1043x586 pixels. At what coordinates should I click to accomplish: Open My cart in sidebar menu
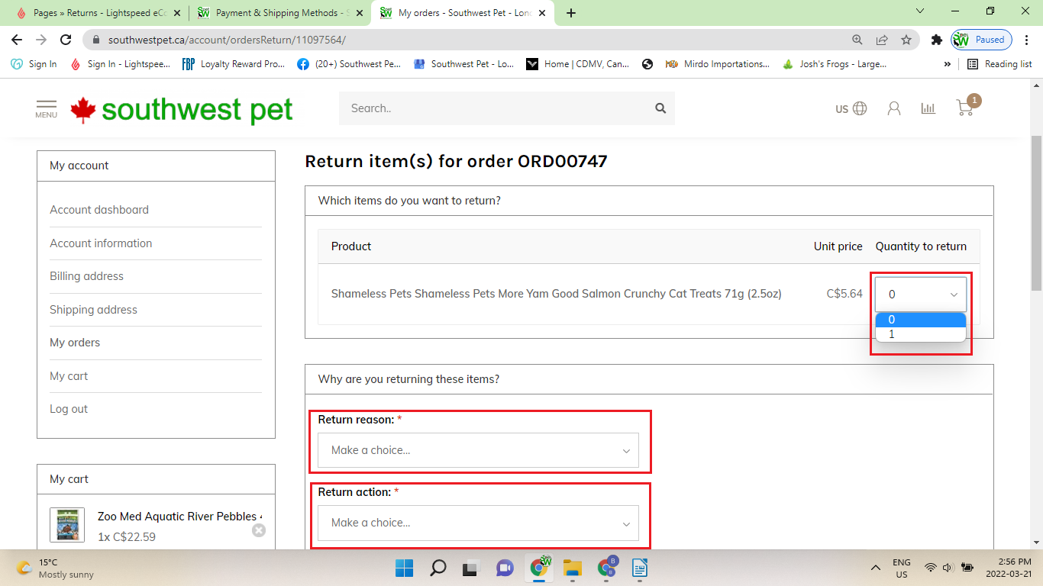tap(69, 376)
